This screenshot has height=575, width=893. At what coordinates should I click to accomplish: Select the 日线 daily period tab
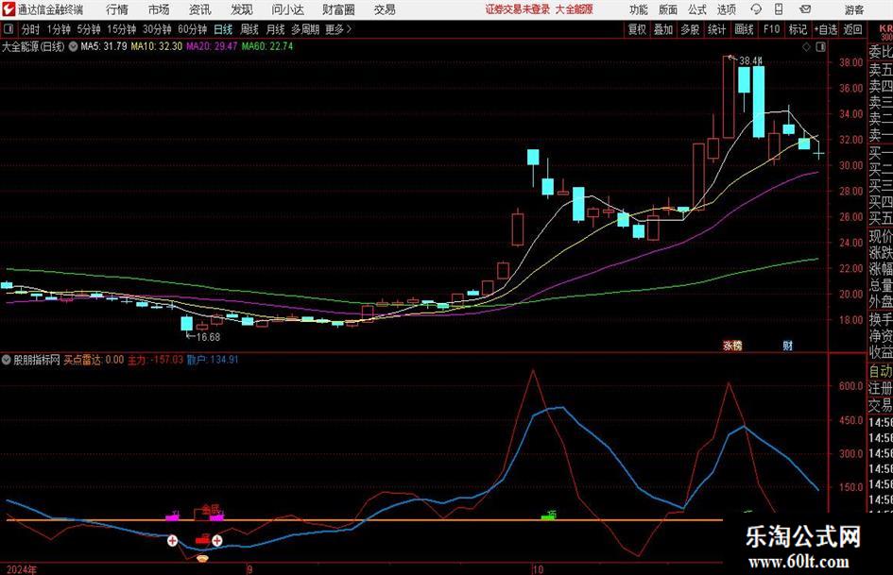[223, 29]
